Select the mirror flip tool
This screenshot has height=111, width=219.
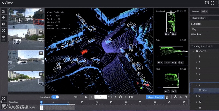tap(4, 24)
